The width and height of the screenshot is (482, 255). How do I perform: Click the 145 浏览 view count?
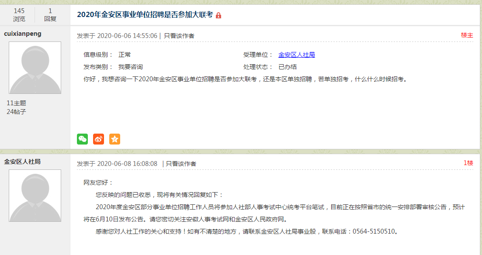pos(19,15)
